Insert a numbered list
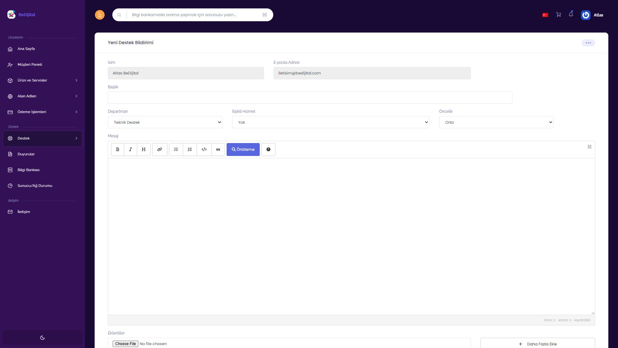 tap(190, 150)
